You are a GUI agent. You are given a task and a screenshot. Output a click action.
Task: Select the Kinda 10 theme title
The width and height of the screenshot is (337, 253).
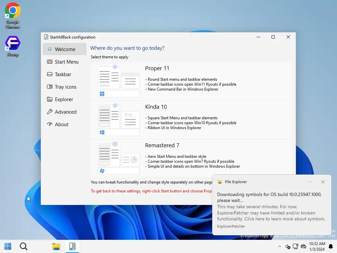156,107
